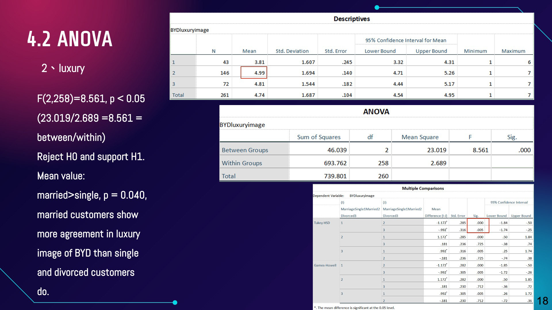Screen dimensions: 552x310
Task: Click the 4.2 ANOVA slide title
Action: [70, 39]
